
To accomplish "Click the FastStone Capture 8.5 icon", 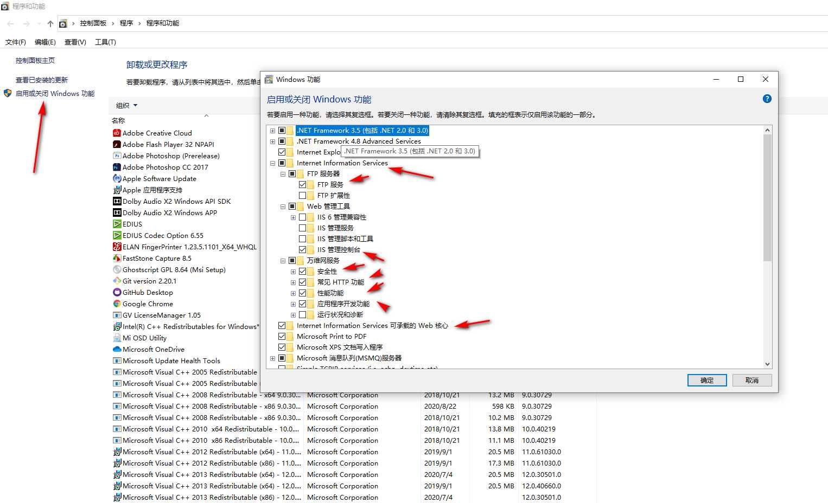I will pos(117,258).
